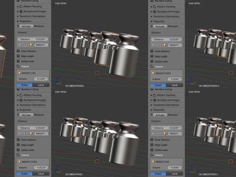Expand Transform Orientations in WEIGHT-100G panel

click(x=18, y=105)
